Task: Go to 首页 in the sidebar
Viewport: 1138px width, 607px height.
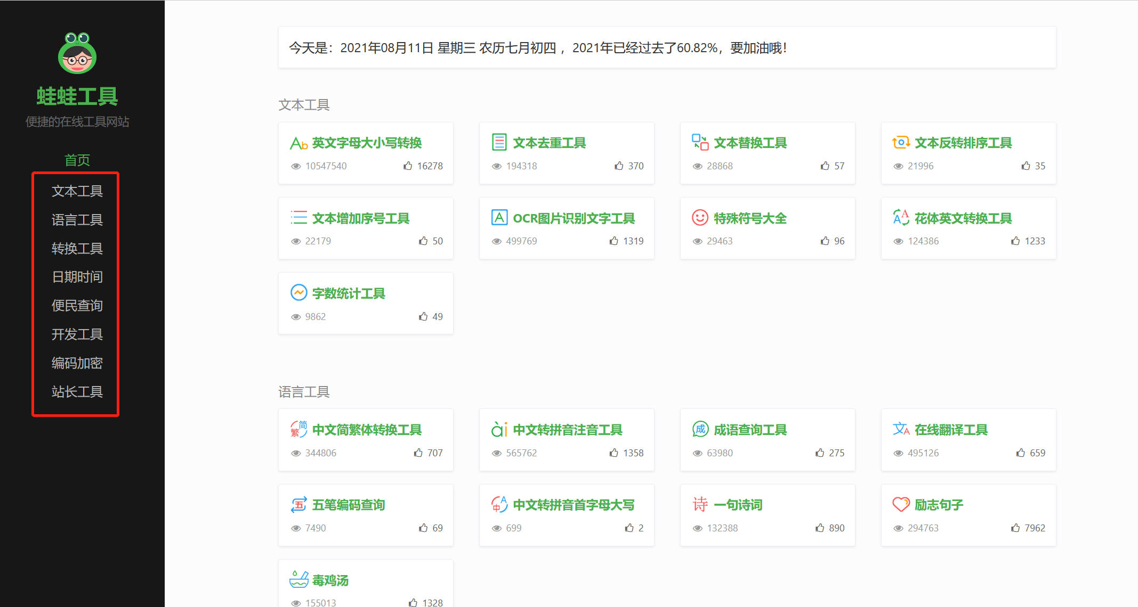Action: [x=77, y=160]
